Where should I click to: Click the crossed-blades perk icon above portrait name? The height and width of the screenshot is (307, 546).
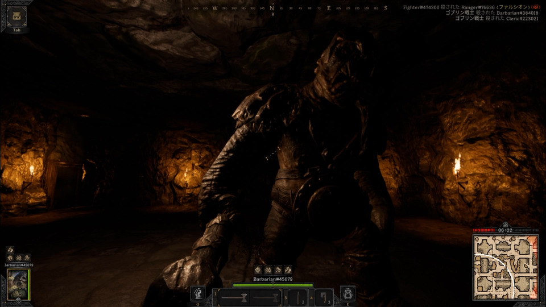pyautogui.click(x=19, y=258)
